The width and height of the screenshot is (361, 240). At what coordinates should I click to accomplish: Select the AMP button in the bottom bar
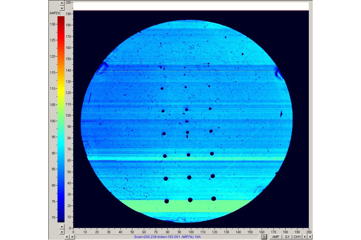coord(276,237)
